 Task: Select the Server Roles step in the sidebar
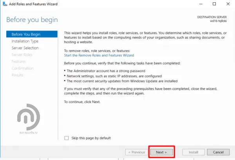pos(22,55)
